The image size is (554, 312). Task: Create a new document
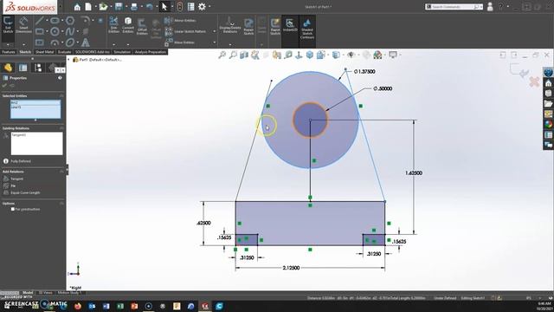88,6
